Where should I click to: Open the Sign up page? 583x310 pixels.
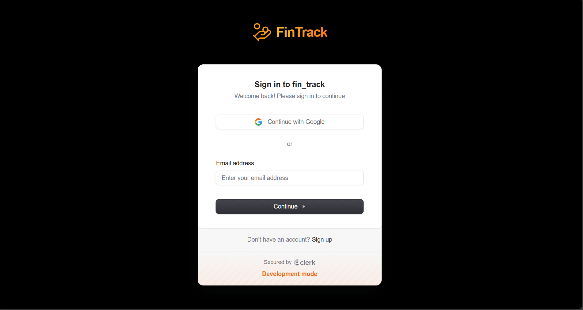point(322,239)
